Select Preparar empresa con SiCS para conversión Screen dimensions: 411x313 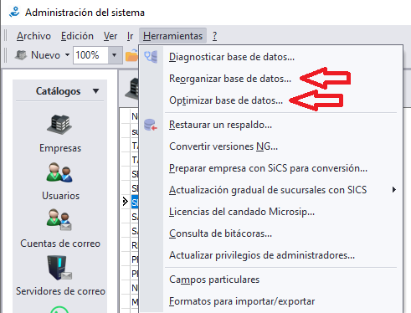(x=268, y=168)
